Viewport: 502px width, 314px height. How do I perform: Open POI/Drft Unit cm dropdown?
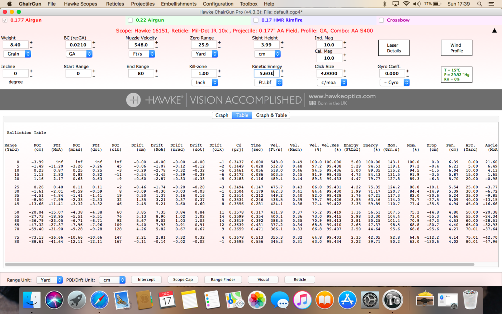(112, 280)
